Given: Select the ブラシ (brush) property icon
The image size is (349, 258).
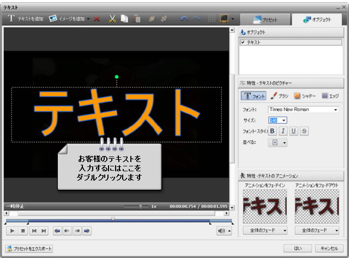Looking at the screenshot, I should pyautogui.click(x=279, y=96).
